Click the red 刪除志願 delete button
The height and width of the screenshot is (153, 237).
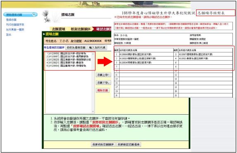click(x=103, y=90)
